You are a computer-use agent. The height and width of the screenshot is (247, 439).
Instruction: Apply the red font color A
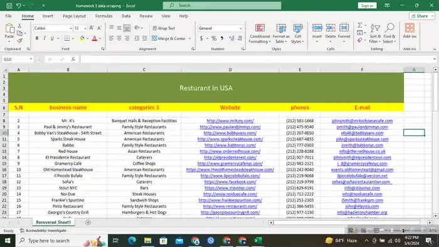point(94,38)
